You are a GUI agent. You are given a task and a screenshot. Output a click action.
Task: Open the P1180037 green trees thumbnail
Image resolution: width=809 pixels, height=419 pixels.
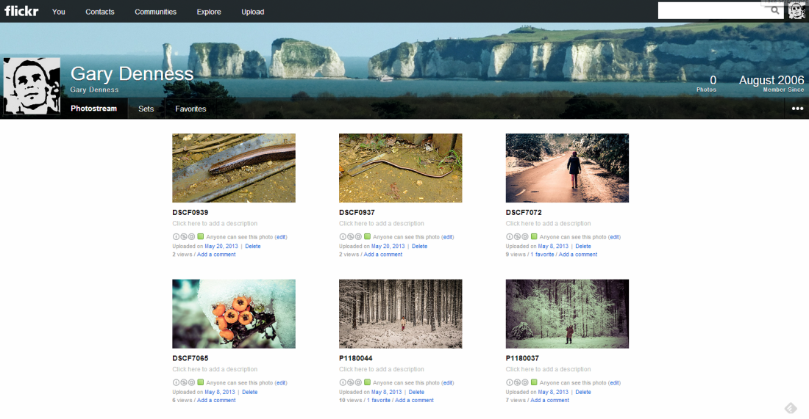pos(567,313)
